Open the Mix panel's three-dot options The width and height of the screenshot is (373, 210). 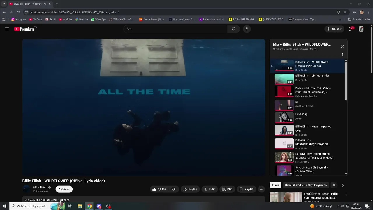(342, 55)
